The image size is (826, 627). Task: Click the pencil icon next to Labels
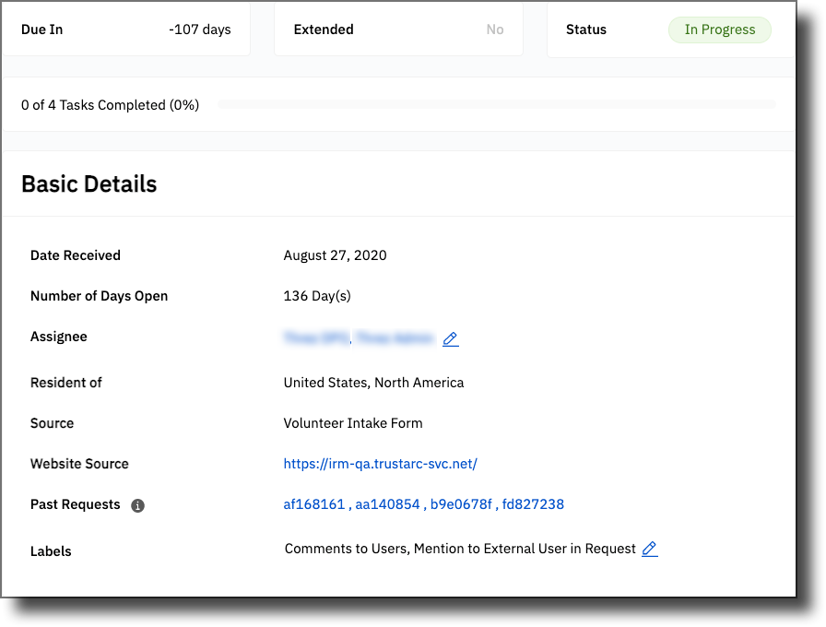(649, 549)
